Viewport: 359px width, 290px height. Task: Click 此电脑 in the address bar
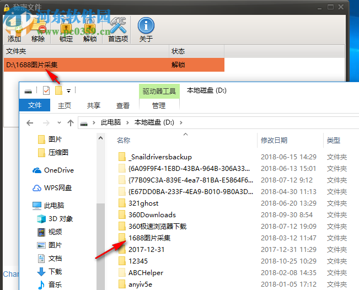point(111,122)
